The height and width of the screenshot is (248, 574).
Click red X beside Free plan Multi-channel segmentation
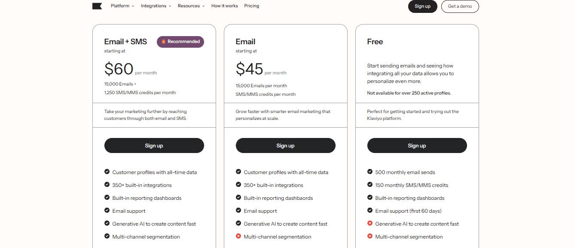pos(370,236)
